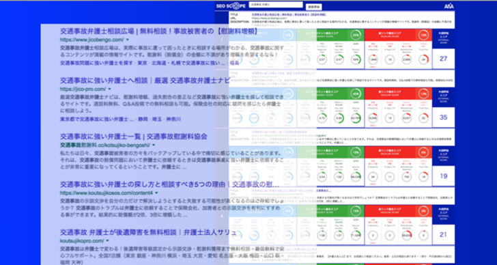The height and width of the screenshot is (265, 497).
Task: Open the 交通事故弁護士相談広場 search result title
Action: point(159,31)
